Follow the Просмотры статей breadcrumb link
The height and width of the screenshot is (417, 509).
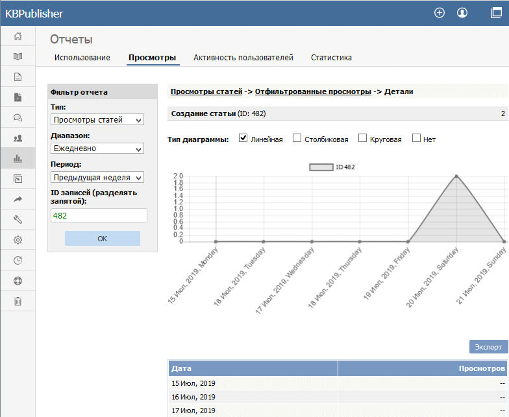pyautogui.click(x=206, y=92)
